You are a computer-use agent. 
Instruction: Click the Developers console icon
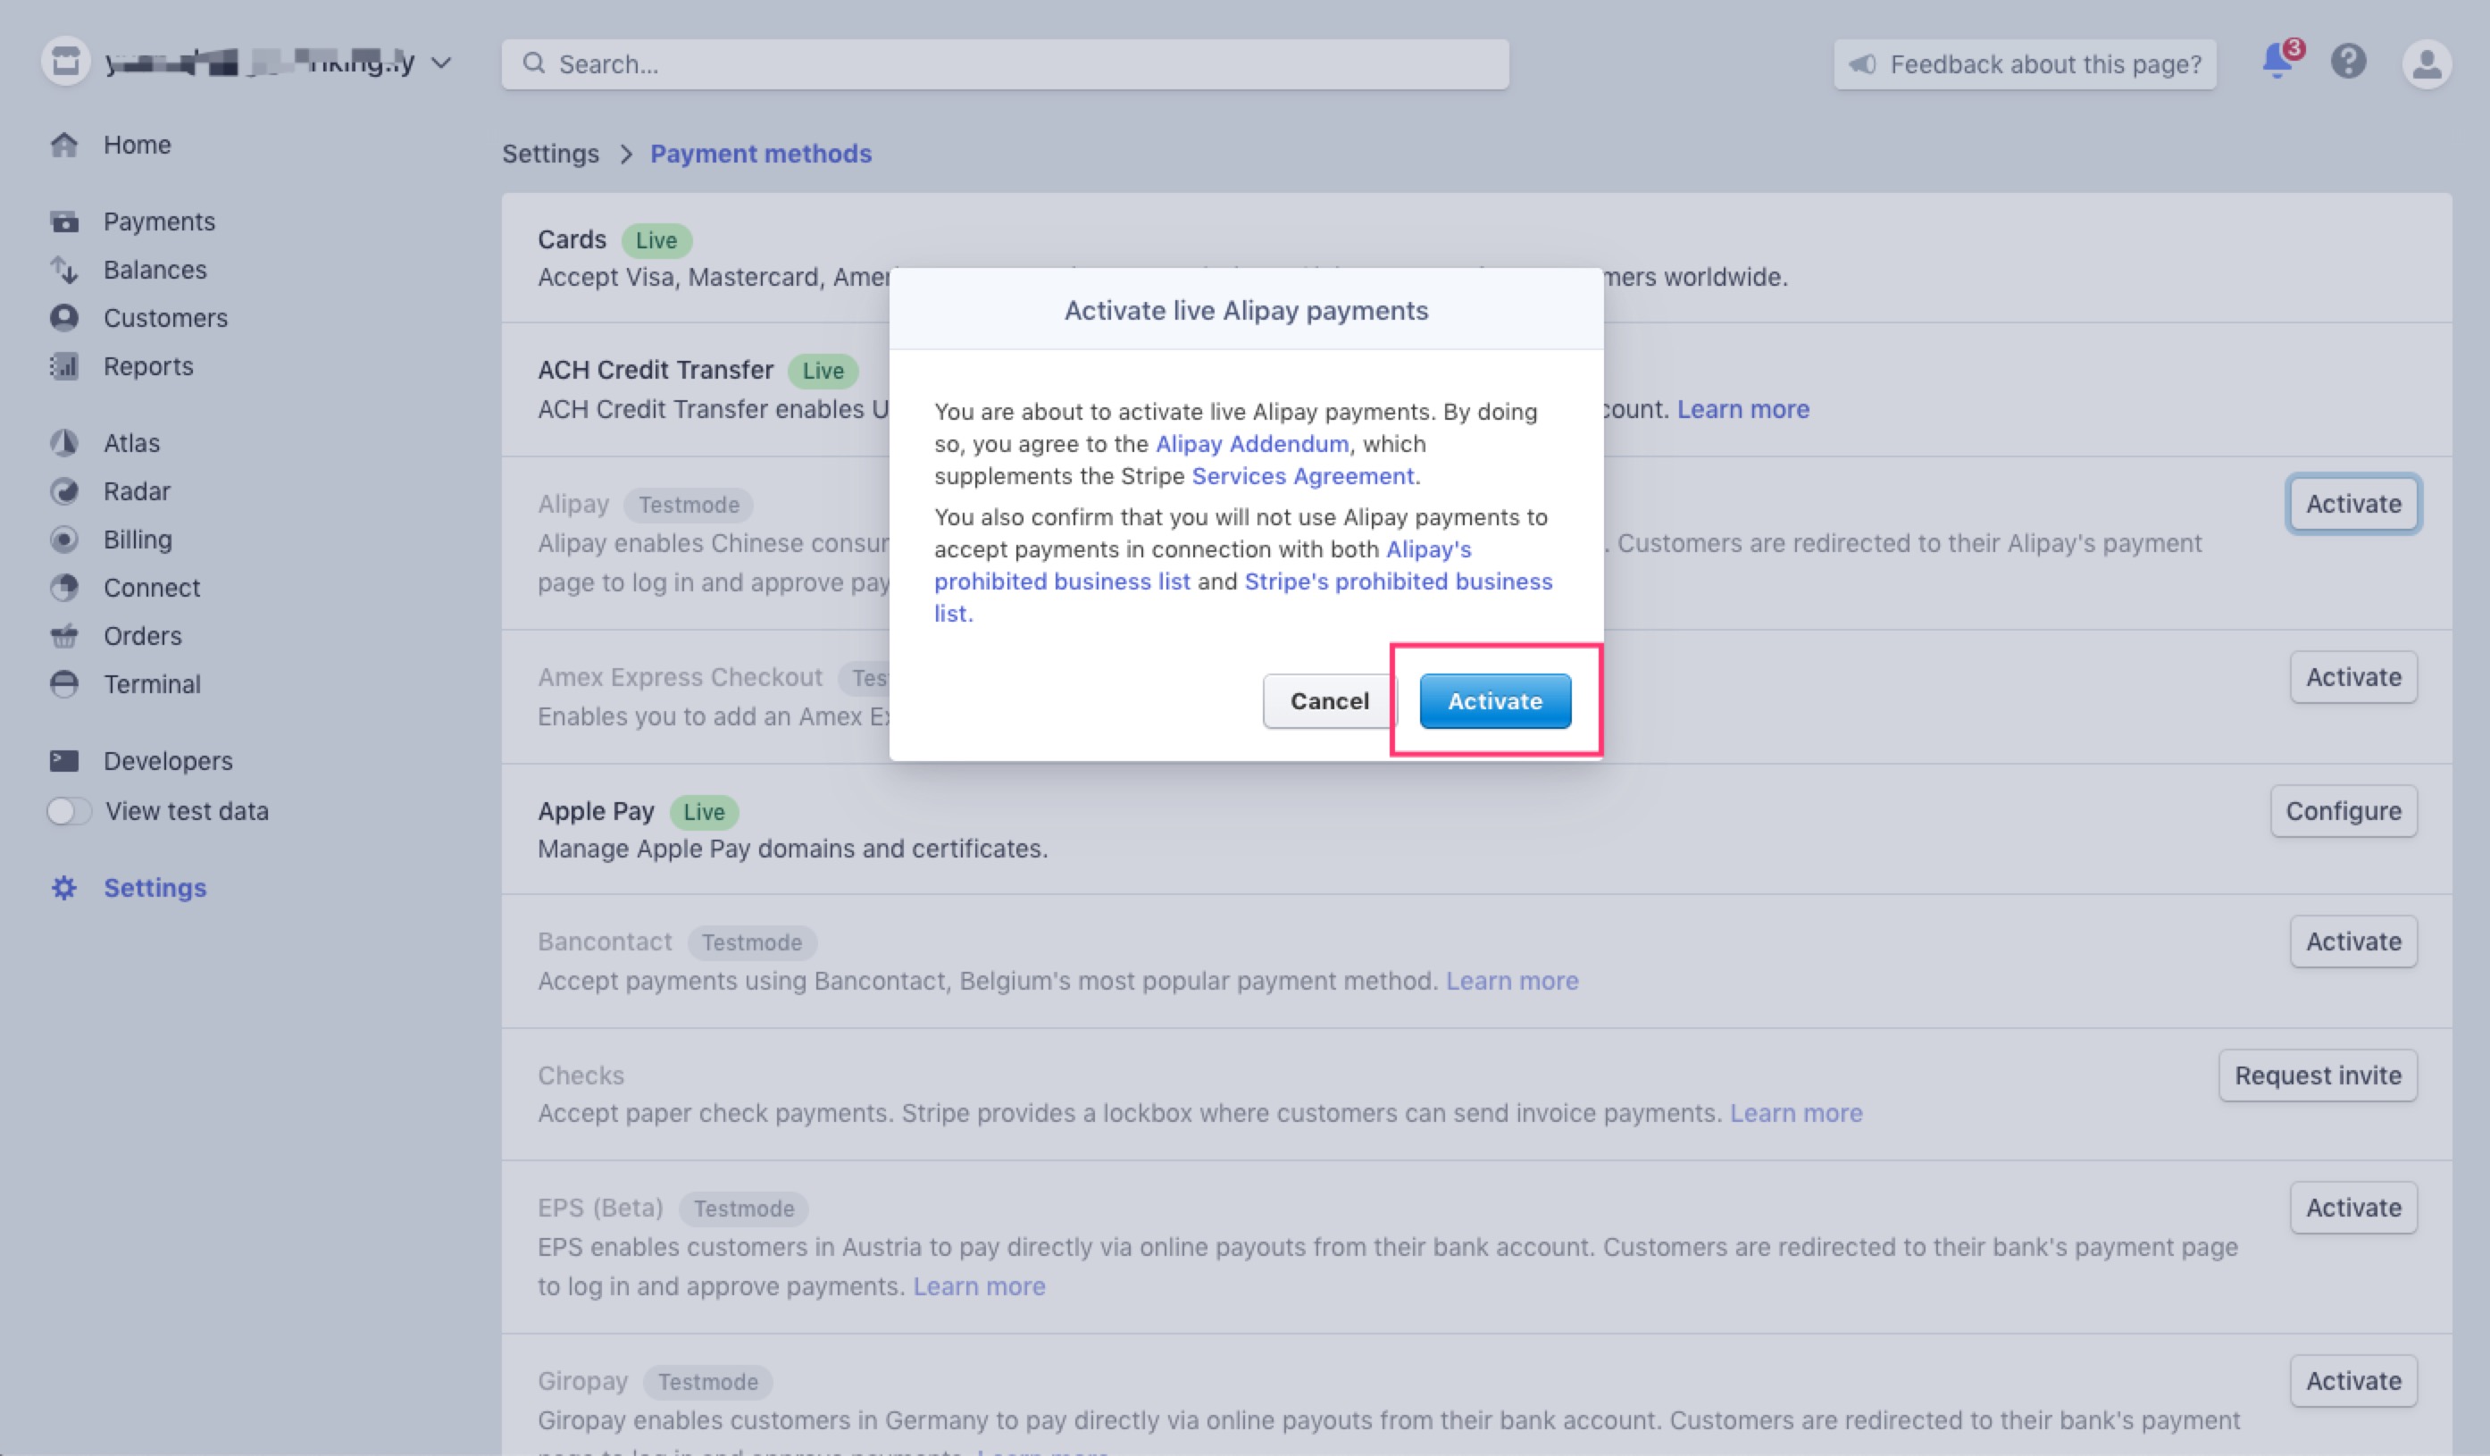pyautogui.click(x=64, y=760)
